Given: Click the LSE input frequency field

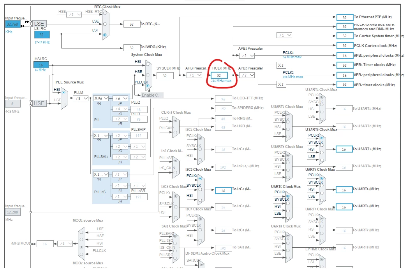Looking at the screenshot, I should 13,24.
